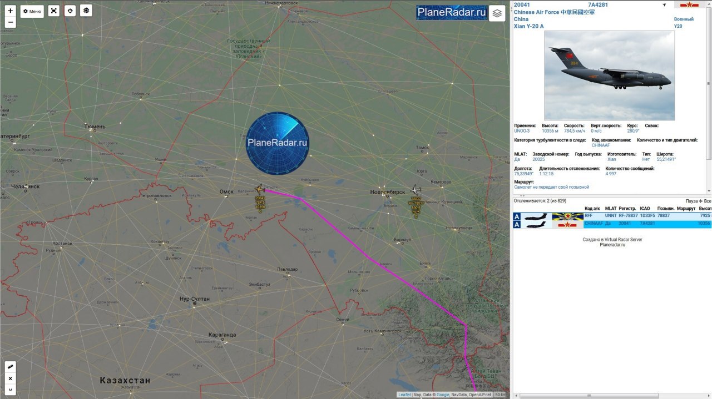Pause tracking via Пауза link
The image size is (712, 399).
coord(691,201)
